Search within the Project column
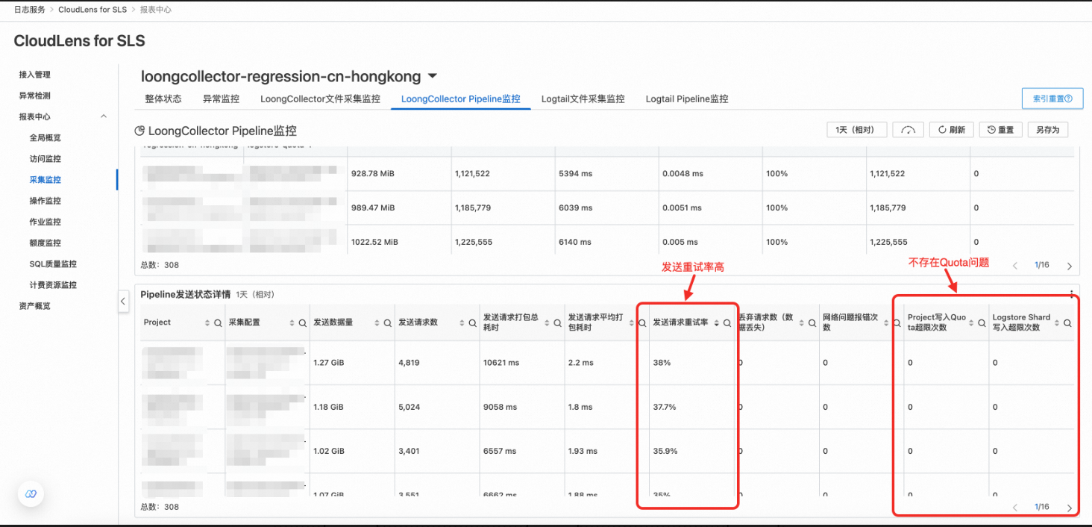This screenshot has width=1092, height=527. (x=218, y=323)
